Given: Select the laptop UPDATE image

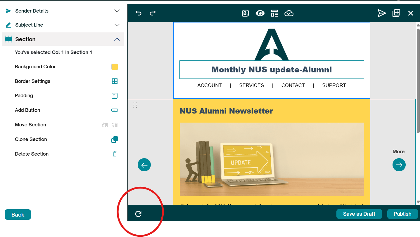Looking at the screenshot, I should pos(272,159).
